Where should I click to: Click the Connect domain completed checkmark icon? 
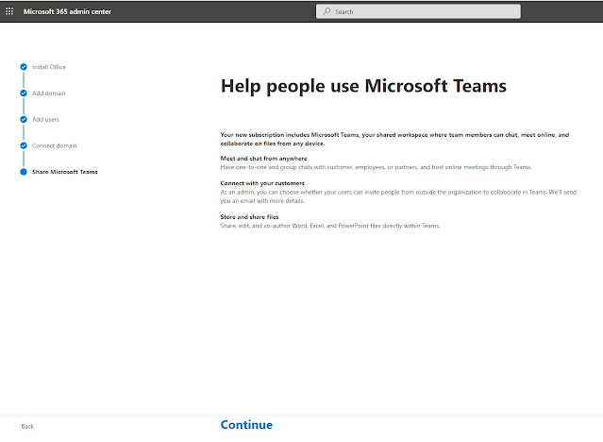[x=24, y=145]
